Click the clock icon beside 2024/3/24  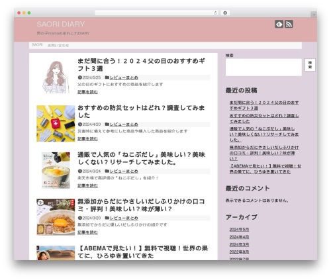tap(80, 171)
